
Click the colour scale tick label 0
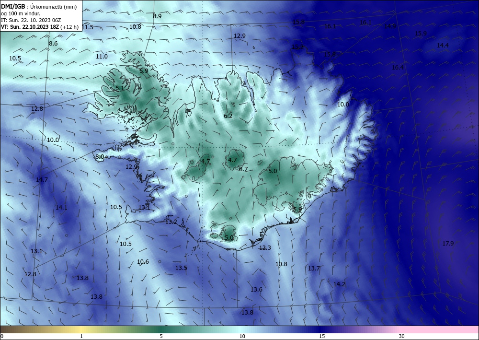click(2, 337)
